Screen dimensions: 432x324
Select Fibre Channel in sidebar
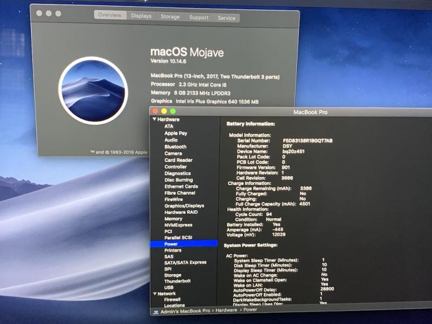tap(180, 193)
